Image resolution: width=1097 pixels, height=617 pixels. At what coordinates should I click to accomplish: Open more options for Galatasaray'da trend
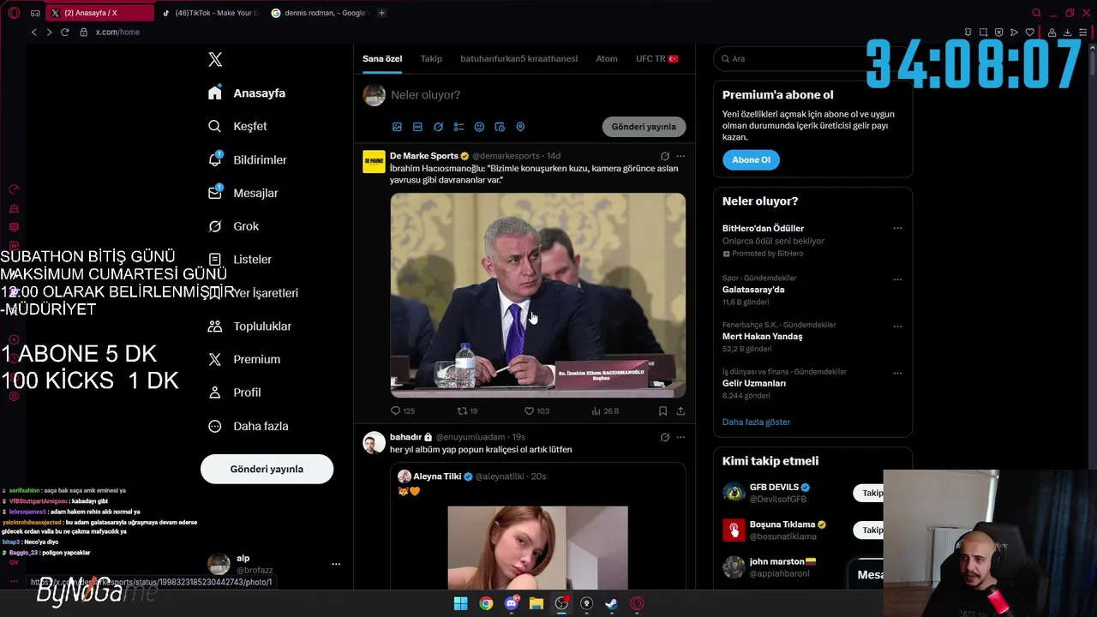[x=897, y=279]
